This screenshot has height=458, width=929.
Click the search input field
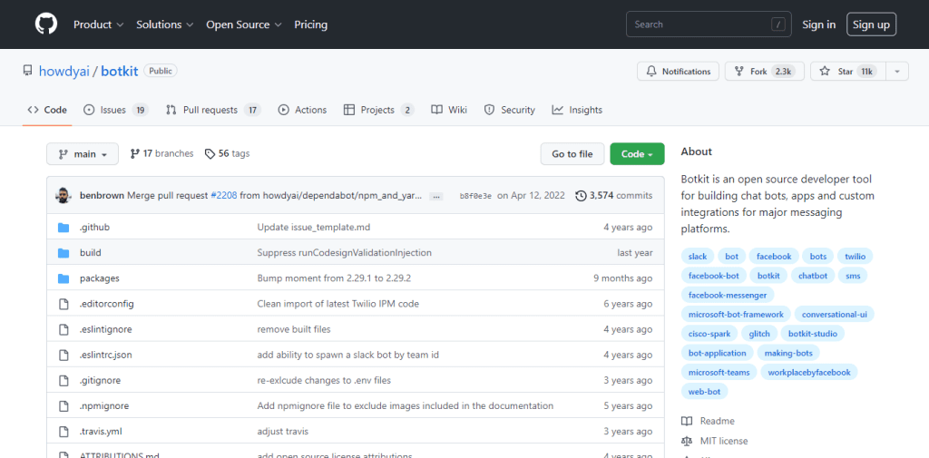click(x=709, y=24)
